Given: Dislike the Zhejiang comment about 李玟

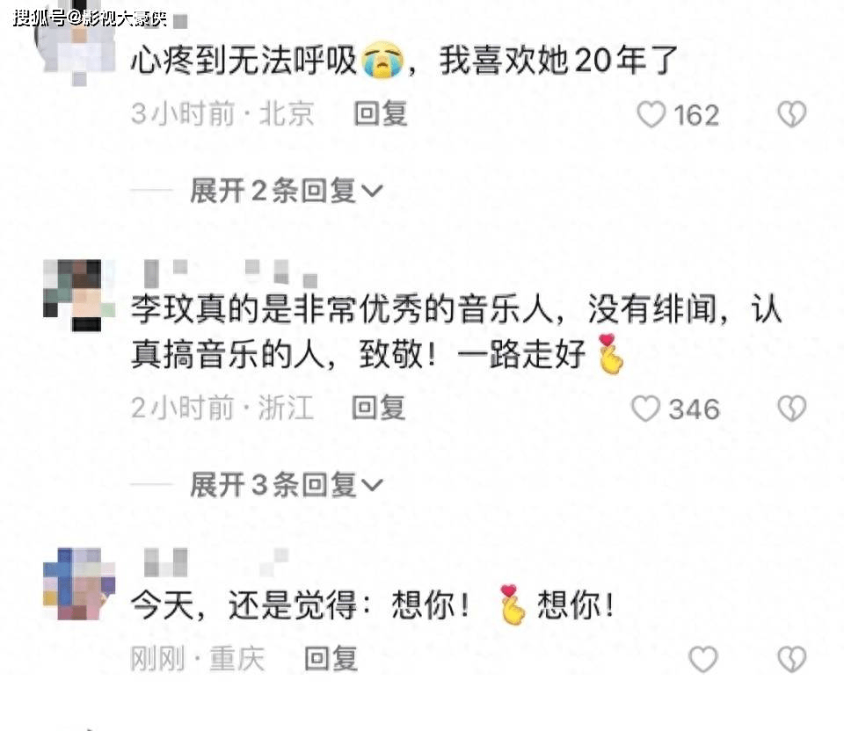Looking at the screenshot, I should coord(792,409).
